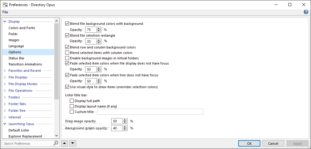Expand the File Displays section

[5, 77]
